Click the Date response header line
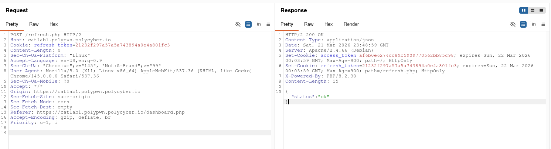Image resolution: width=551 pixels, height=149 pixels. (x=337, y=45)
